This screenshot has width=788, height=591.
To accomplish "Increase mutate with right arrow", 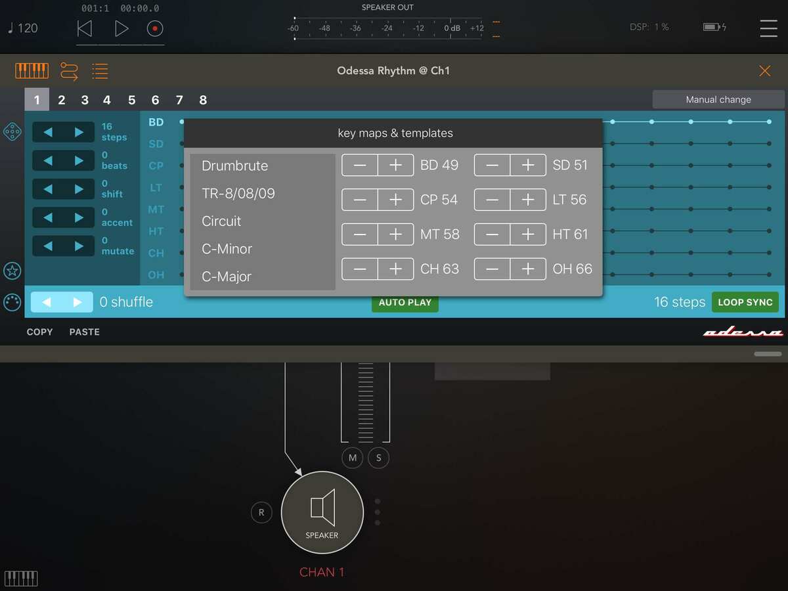I will [x=79, y=246].
